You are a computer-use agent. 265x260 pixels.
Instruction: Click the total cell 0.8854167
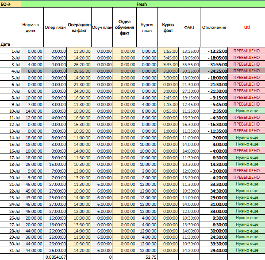click(55, 257)
